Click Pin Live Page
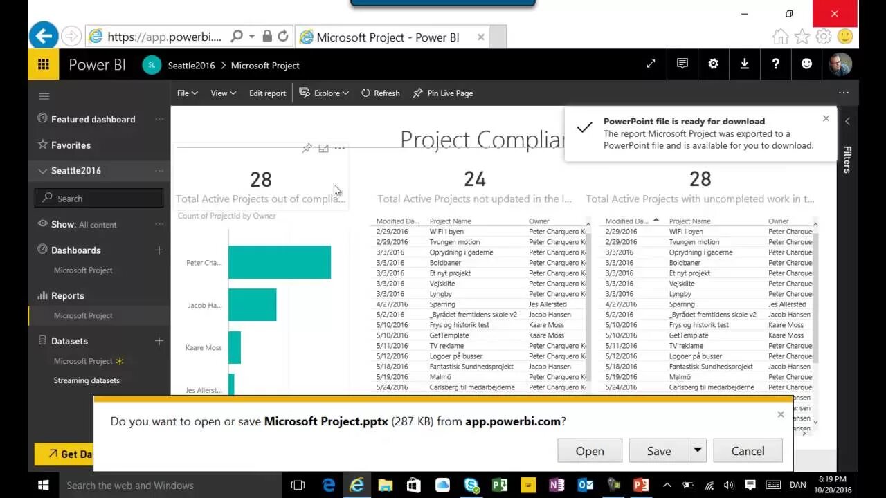 tap(442, 93)
